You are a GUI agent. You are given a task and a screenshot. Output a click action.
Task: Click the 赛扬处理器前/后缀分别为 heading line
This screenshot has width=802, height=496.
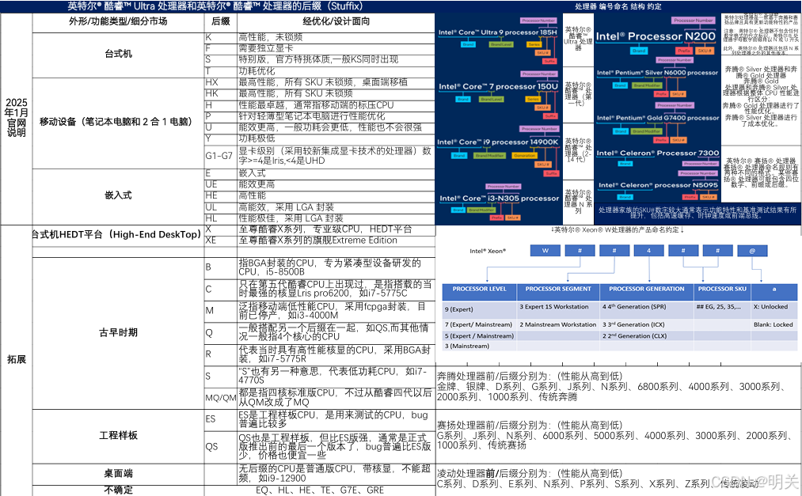tap(530, 425)
